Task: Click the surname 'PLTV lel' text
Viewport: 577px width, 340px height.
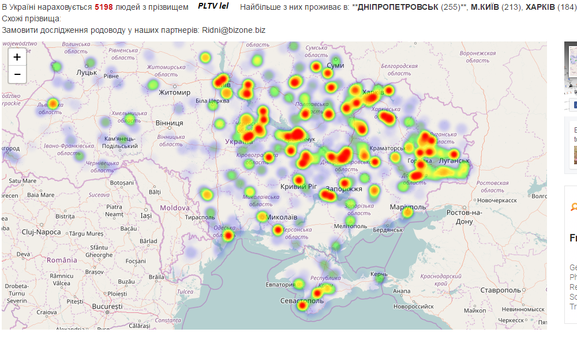Action: point(213,6)
